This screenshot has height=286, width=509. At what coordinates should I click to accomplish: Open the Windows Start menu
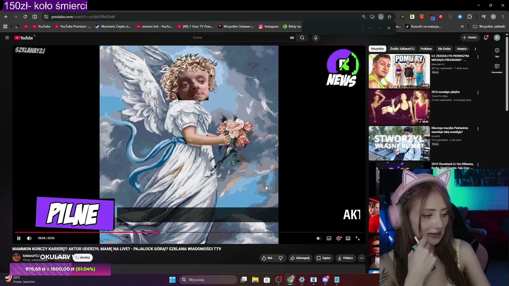[172, 280]
